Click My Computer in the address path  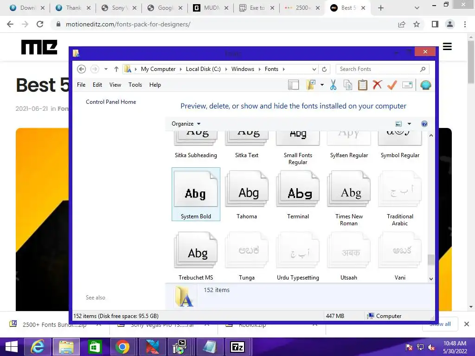158,69
